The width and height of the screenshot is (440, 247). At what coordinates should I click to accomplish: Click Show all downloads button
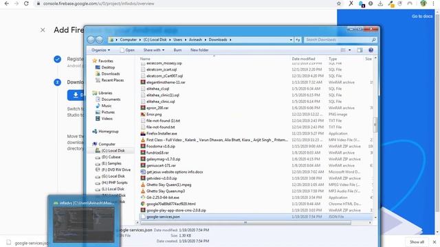tap(417, 242)
